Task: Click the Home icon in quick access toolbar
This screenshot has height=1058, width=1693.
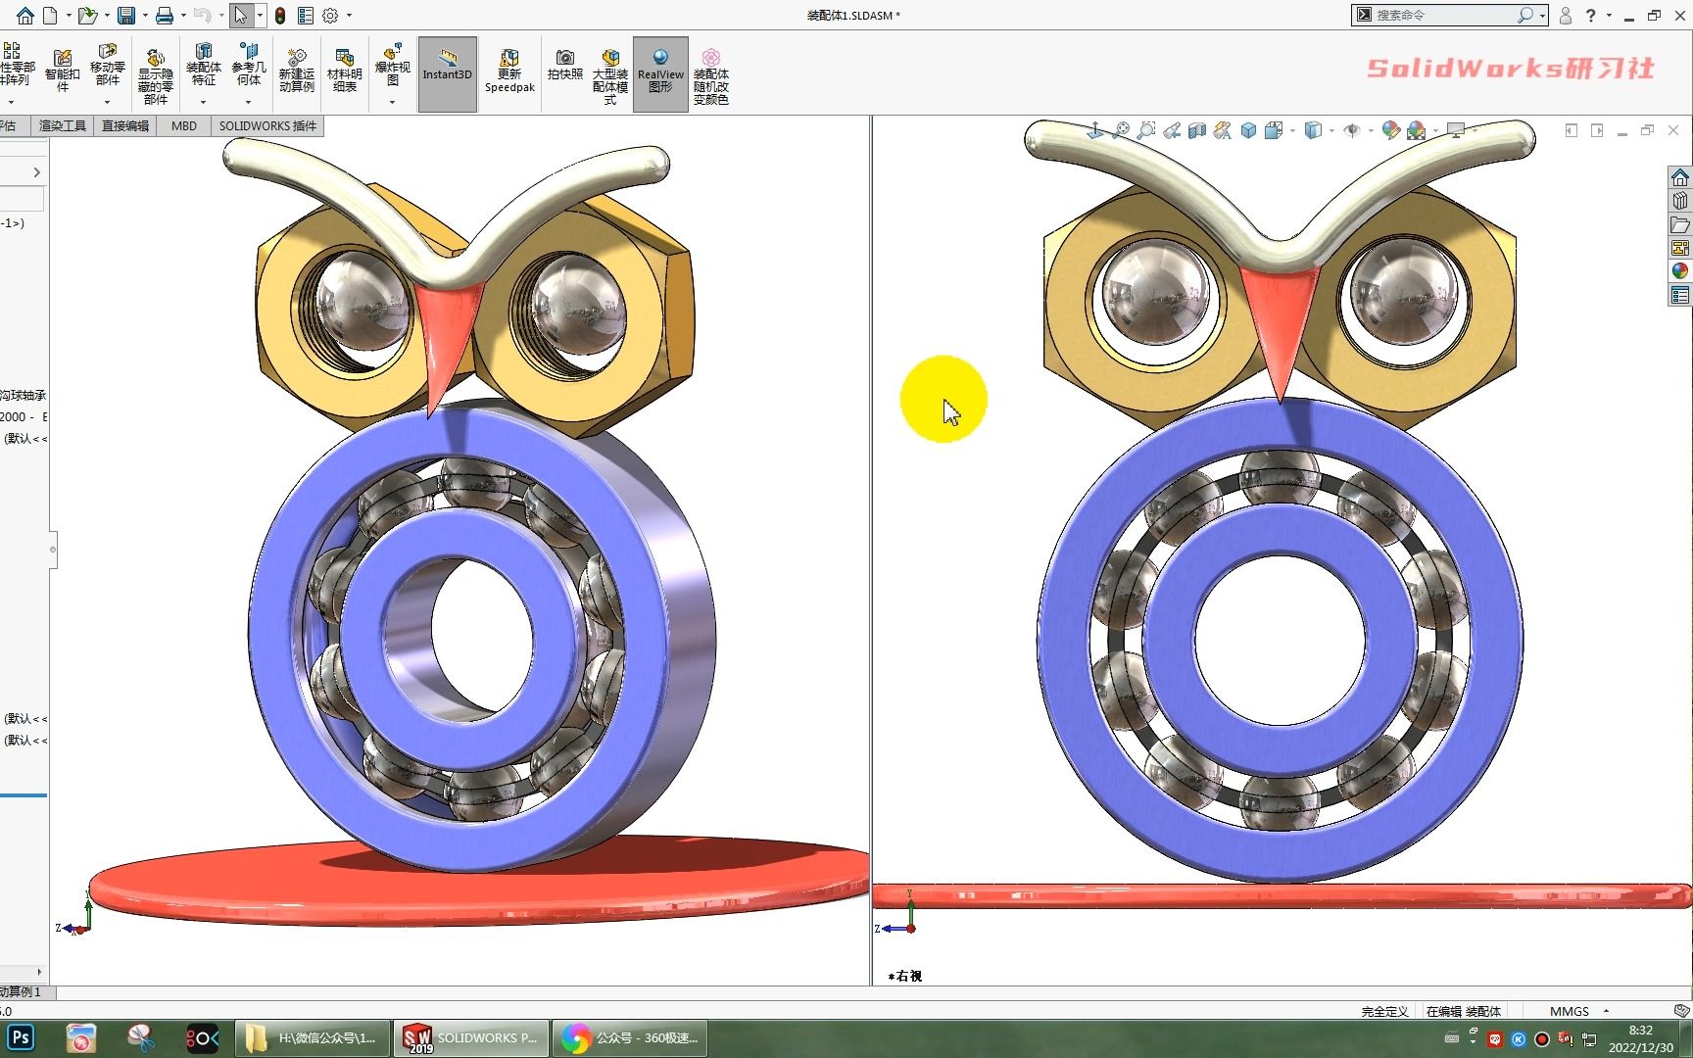Action: pos(24,16)
